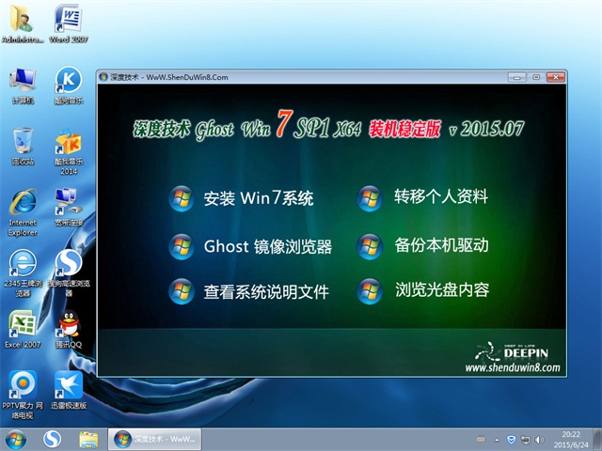Image resolution: width=602 pixels, height=451 pixels.
Task: Launch Xunlei (迅雷极速版) desktop shortcut
Action: coord(69,390)
